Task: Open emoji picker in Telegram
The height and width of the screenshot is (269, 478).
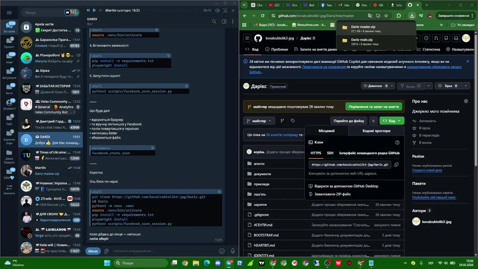Action: [222, 251]
